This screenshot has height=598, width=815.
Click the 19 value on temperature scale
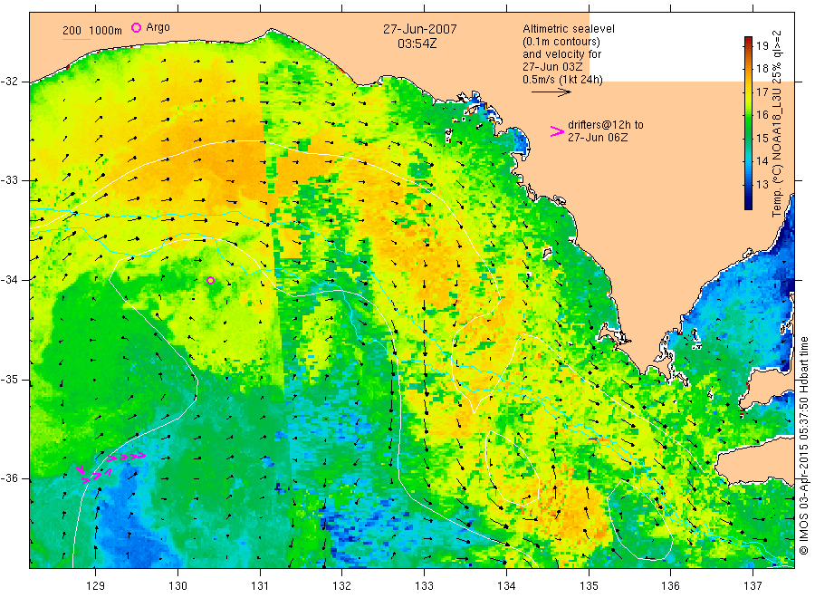pos(762,45)
